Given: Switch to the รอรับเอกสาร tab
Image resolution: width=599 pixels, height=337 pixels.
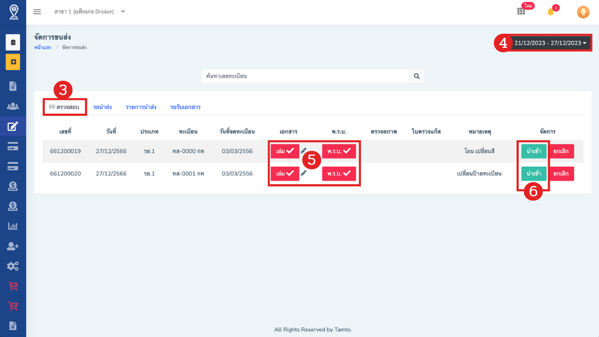Looking at the screenshot, I should [185, 107].
